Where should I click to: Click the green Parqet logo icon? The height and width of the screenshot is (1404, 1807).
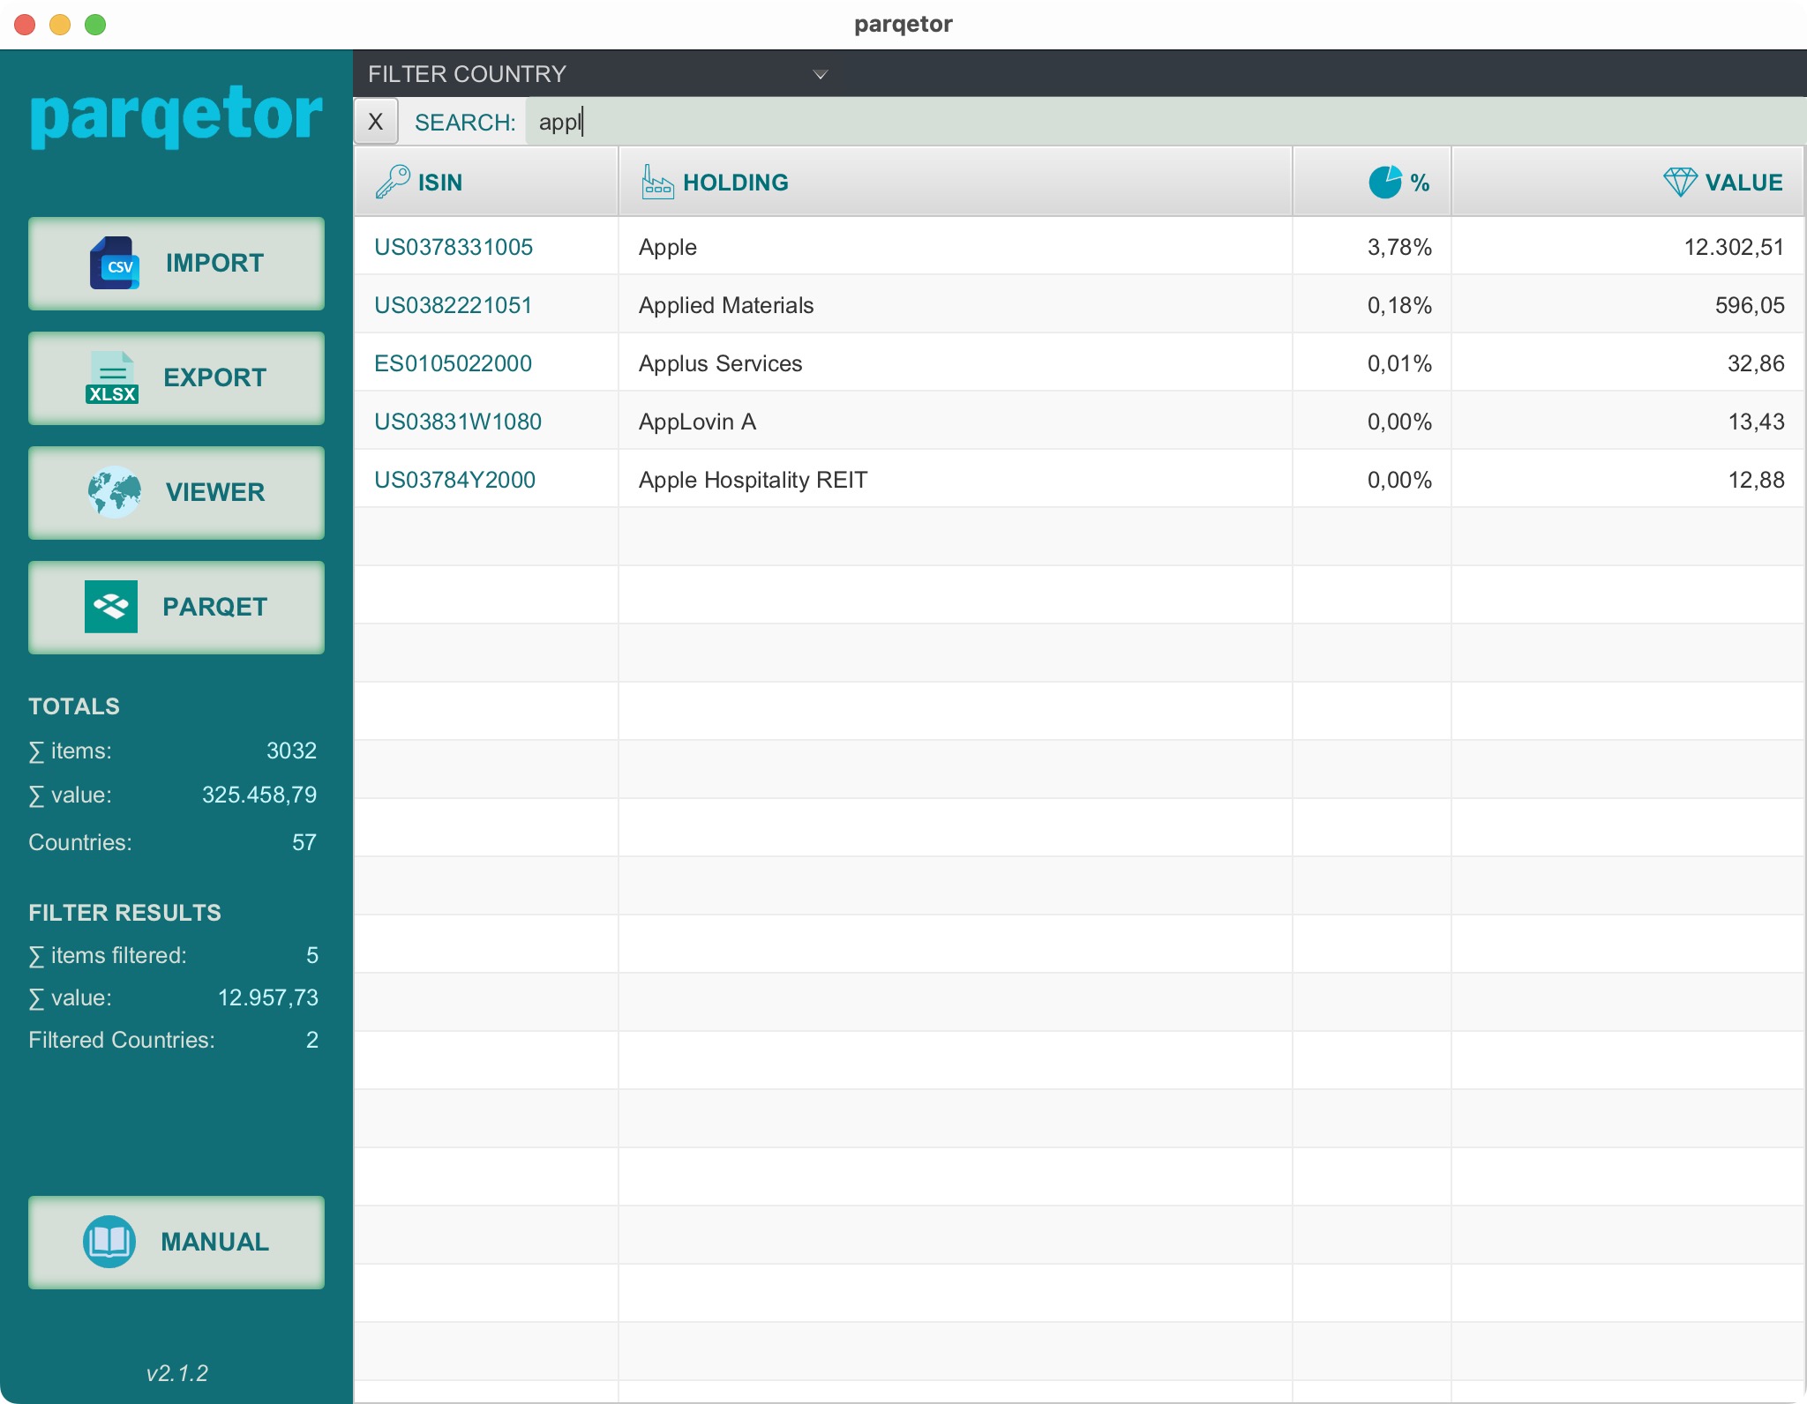(x=111, y=607)
